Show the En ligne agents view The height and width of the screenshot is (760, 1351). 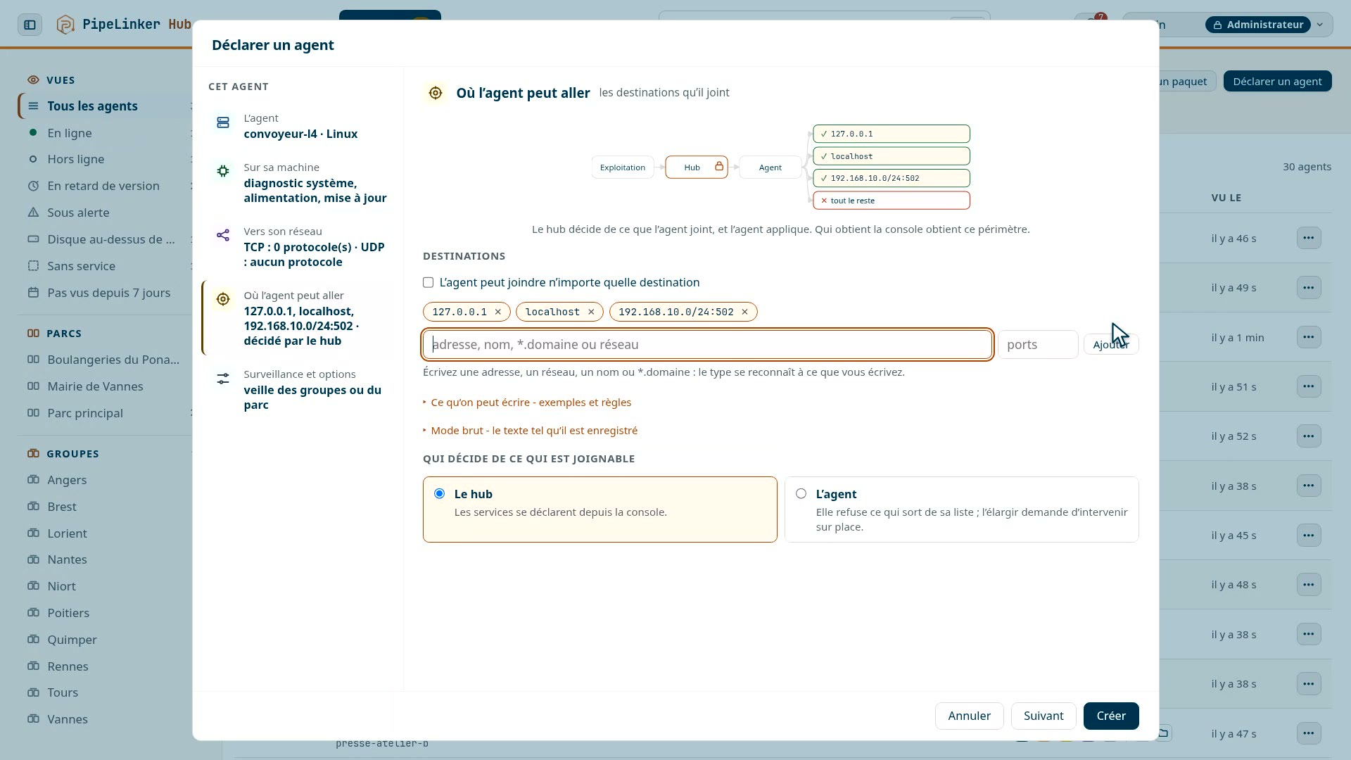70,133
